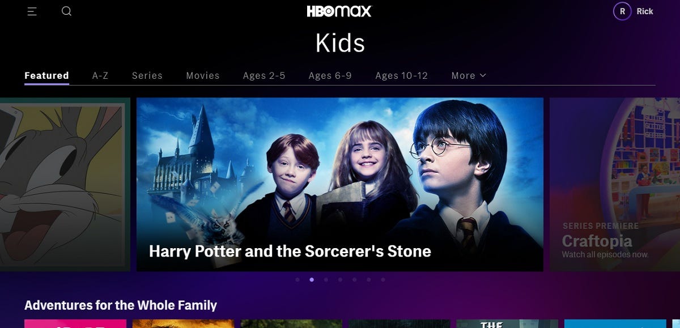The height and width of the screenshot is (328, 680).
Task: Filter by Ages 2-5 tab
Action: point(264,75)
